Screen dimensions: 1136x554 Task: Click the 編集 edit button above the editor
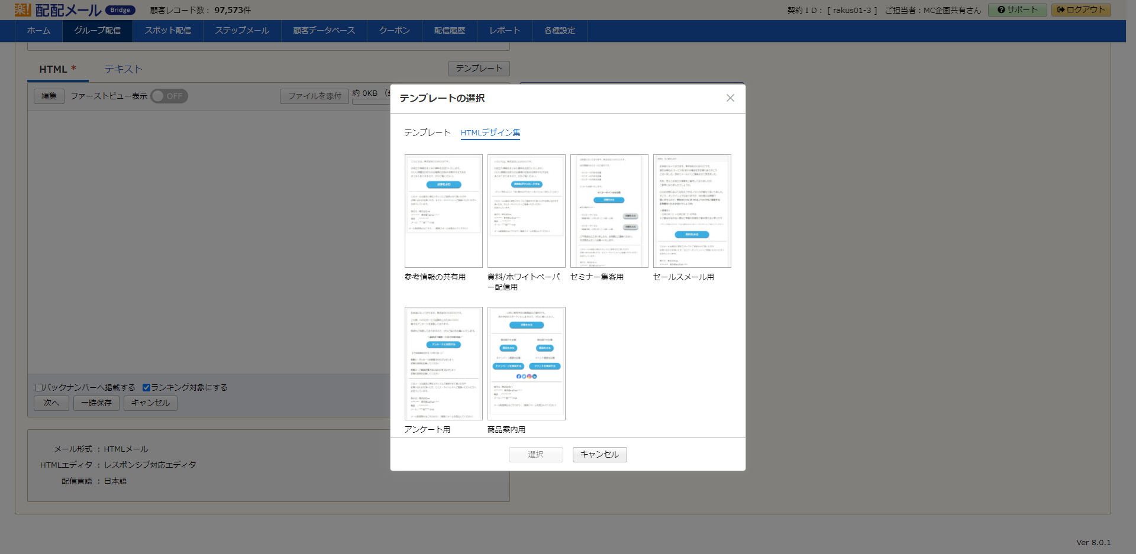49,96
